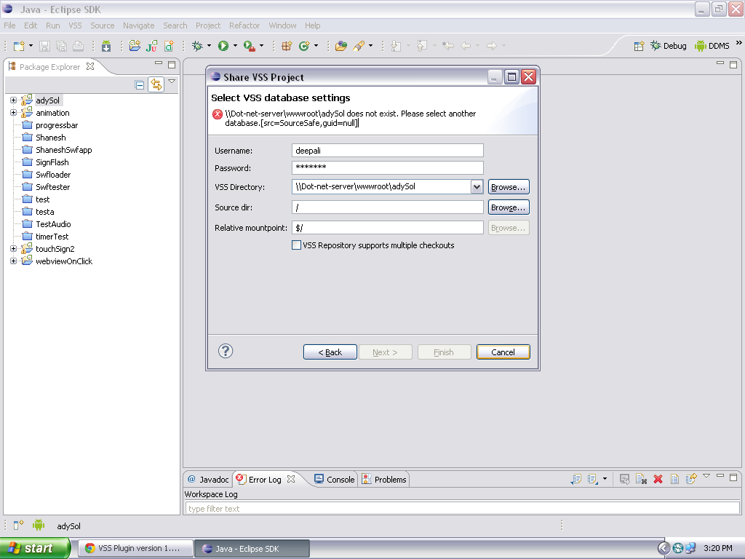Viewport: 745px width, 559px height.
Task: Open the Refactor menu
Action: [244, 25]
